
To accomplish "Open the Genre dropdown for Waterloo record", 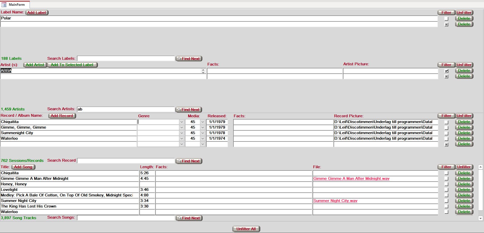I will [x=182, y=138].
